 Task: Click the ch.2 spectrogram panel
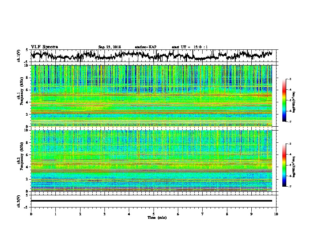(152, 161)
